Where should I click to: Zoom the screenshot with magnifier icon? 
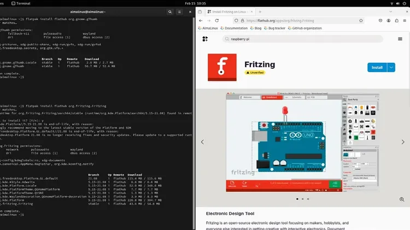point(402,199)
